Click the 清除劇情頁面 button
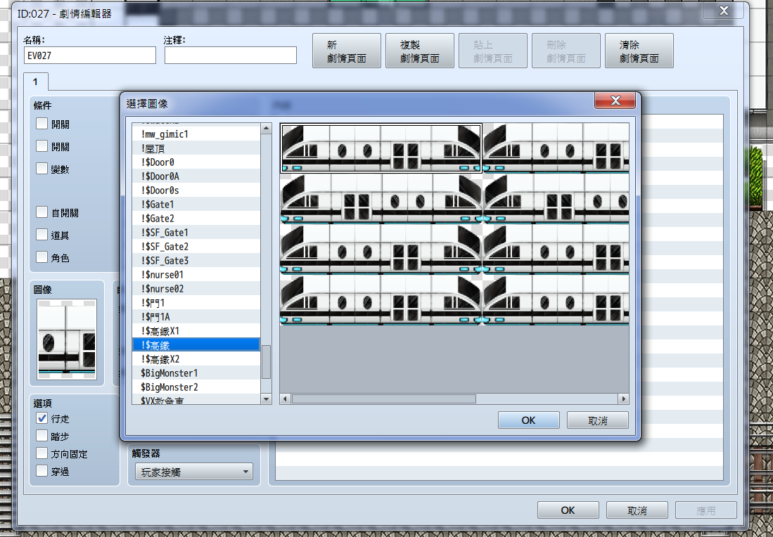Image resolution: width=773 pixels, height=537 pixels. pos(639,51)
